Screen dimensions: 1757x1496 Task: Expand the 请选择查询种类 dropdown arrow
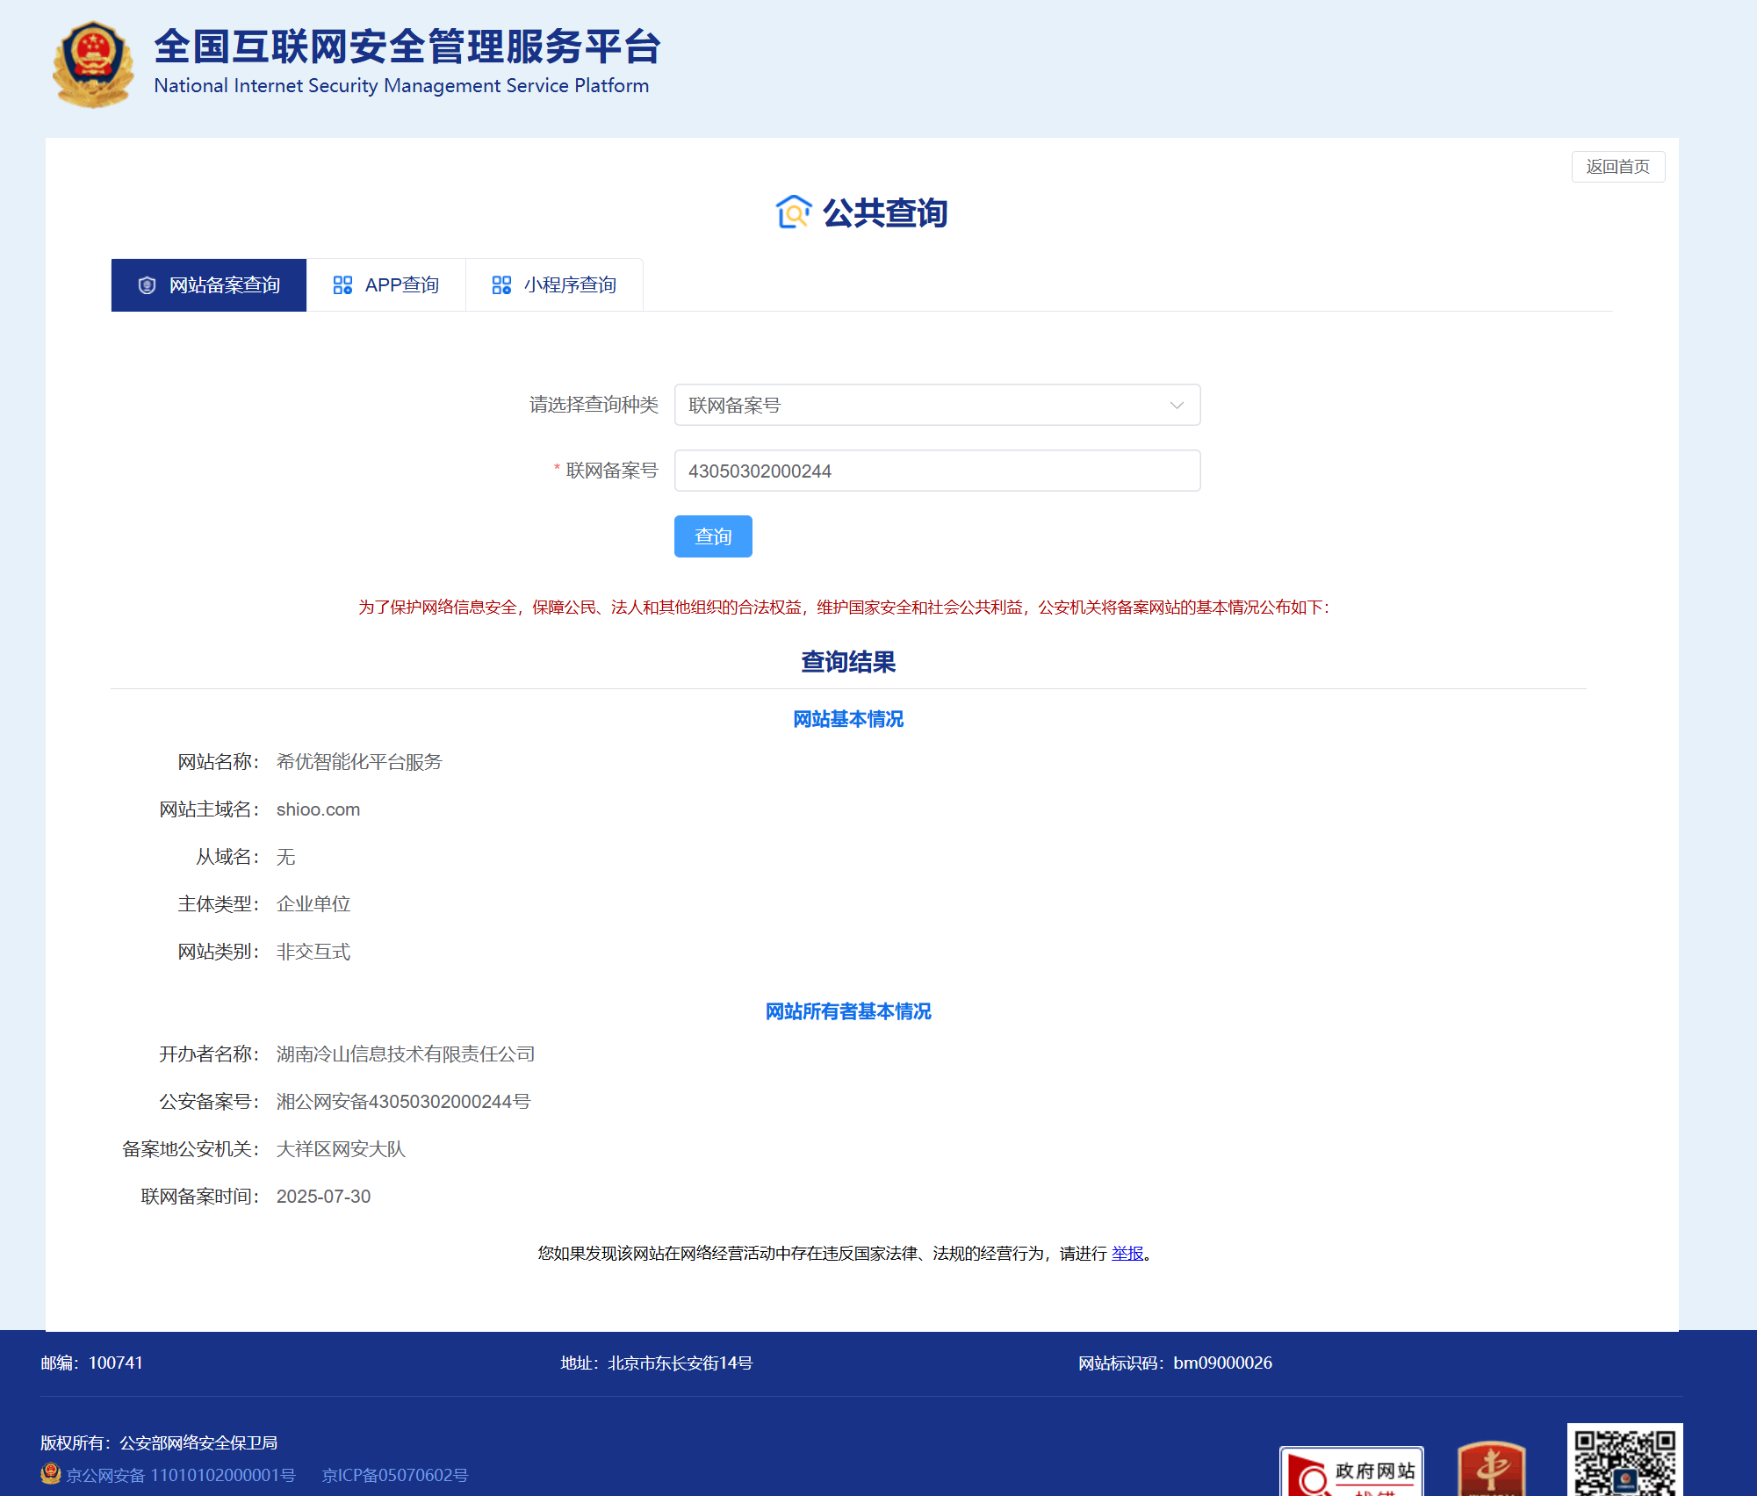[1177, 405]
